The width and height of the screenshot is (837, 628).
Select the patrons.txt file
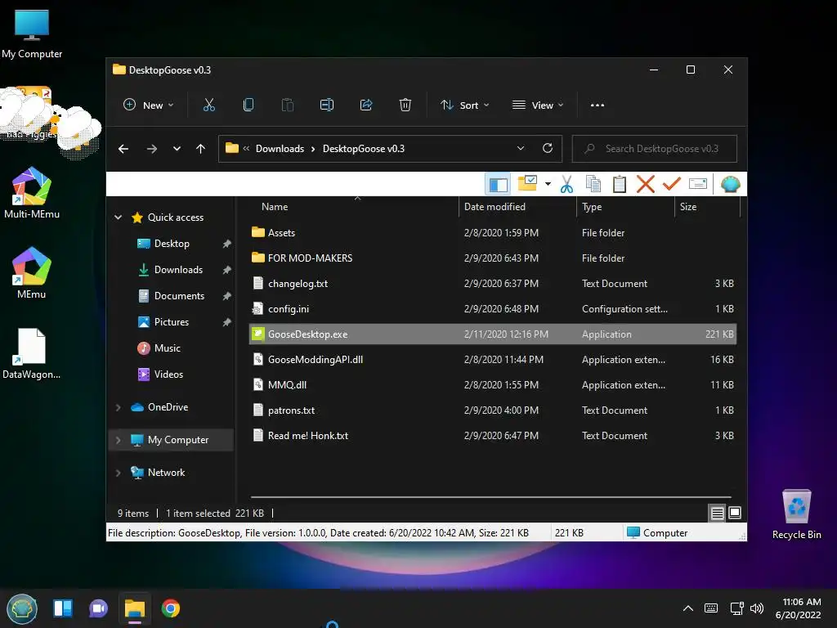(x=493, y=410)
